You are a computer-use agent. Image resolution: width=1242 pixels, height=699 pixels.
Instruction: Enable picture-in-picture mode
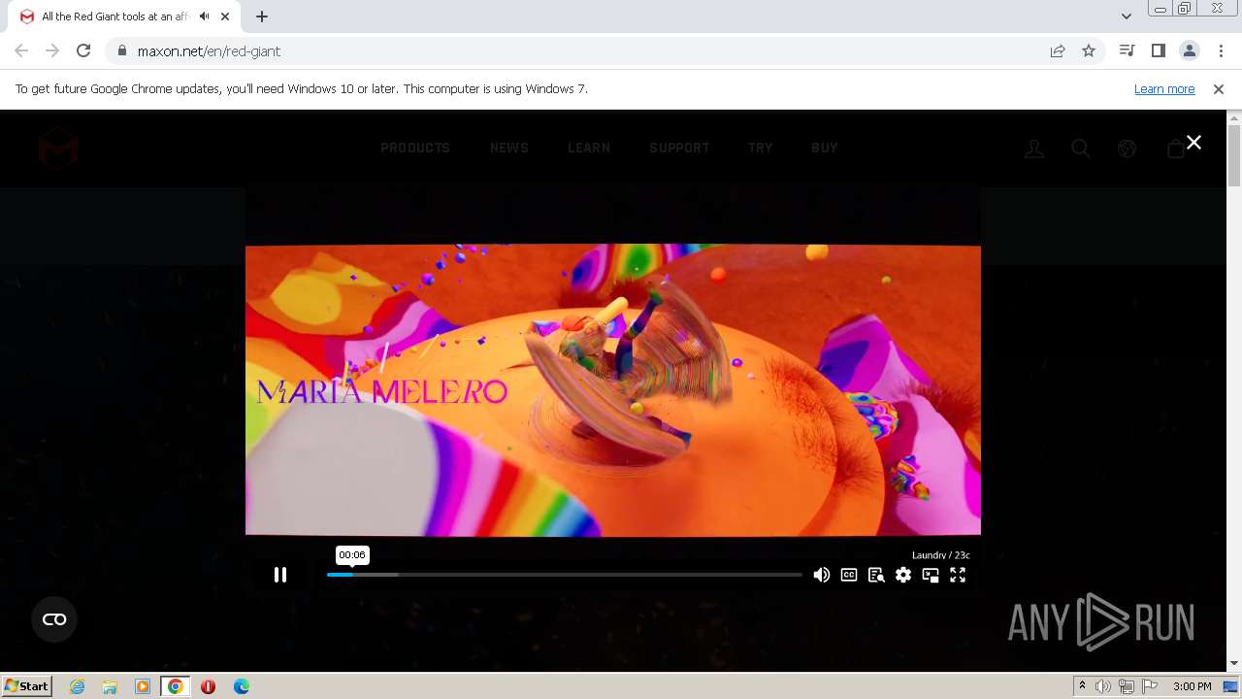click(931, 575)
